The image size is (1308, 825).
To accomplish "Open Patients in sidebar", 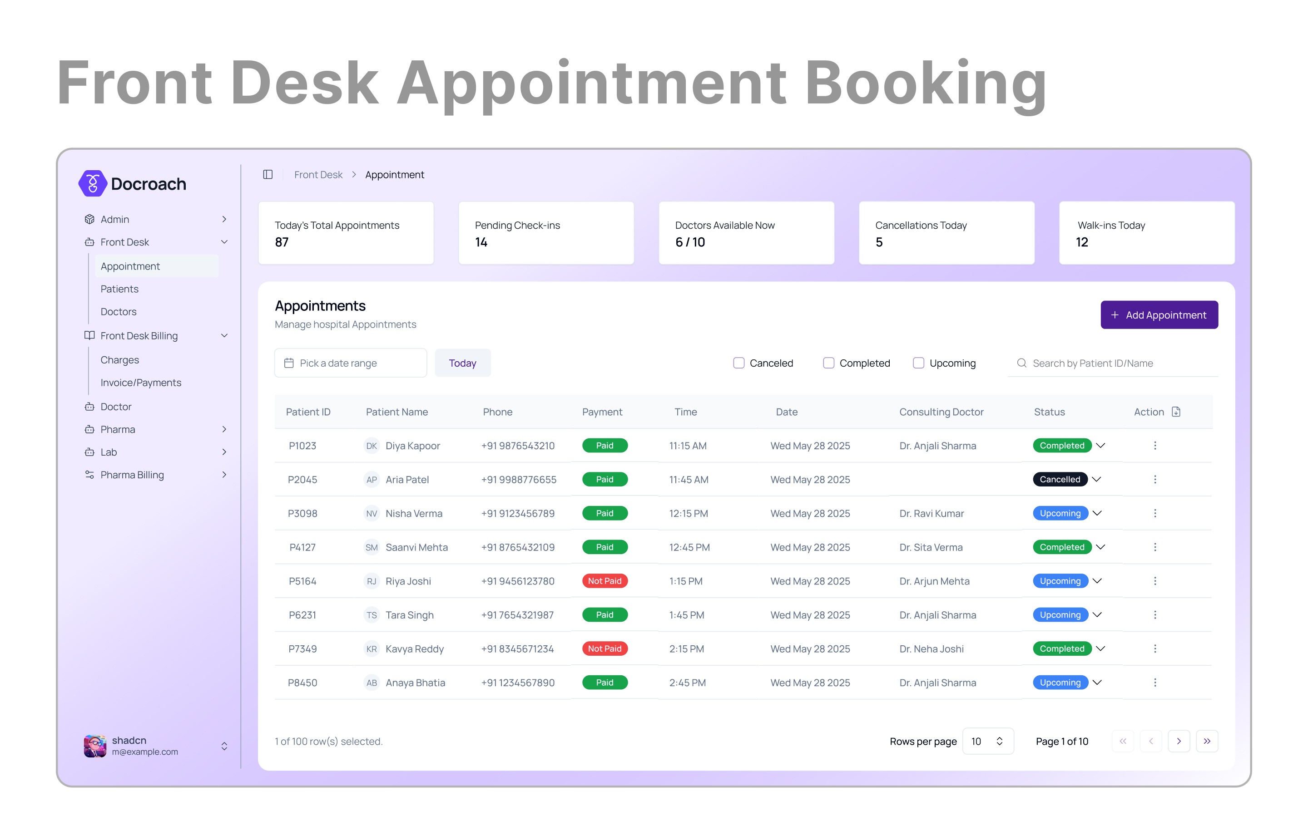I will (119, 289).
